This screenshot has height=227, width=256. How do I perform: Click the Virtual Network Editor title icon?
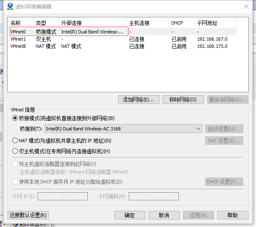click(10, 6)
